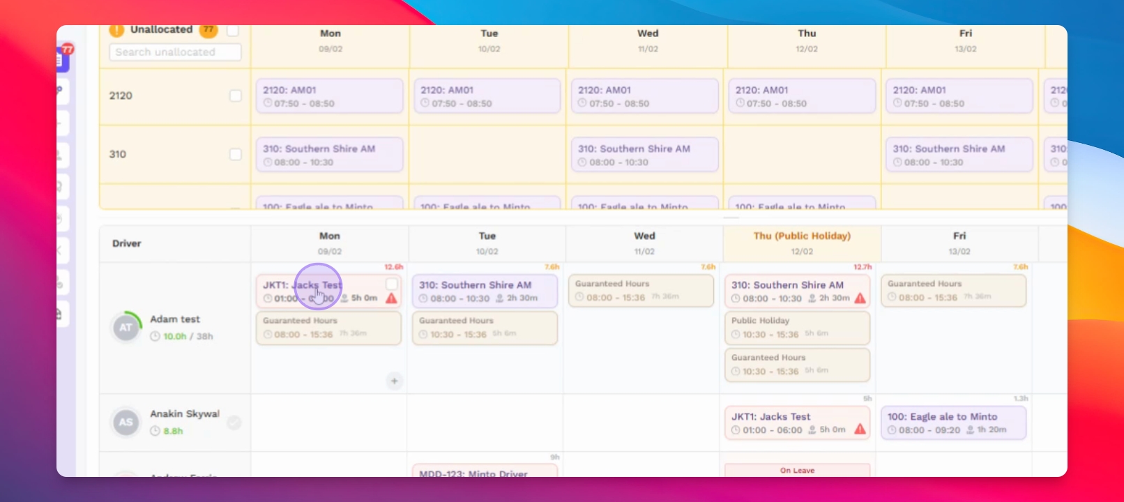The width and height of the screenshot is (1124, 502).
Task: Click the 12.7h total on Adam's Thursday
Action: [863, 267]
